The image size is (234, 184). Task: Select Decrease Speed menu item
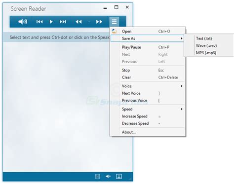click(x=148, y=123)
